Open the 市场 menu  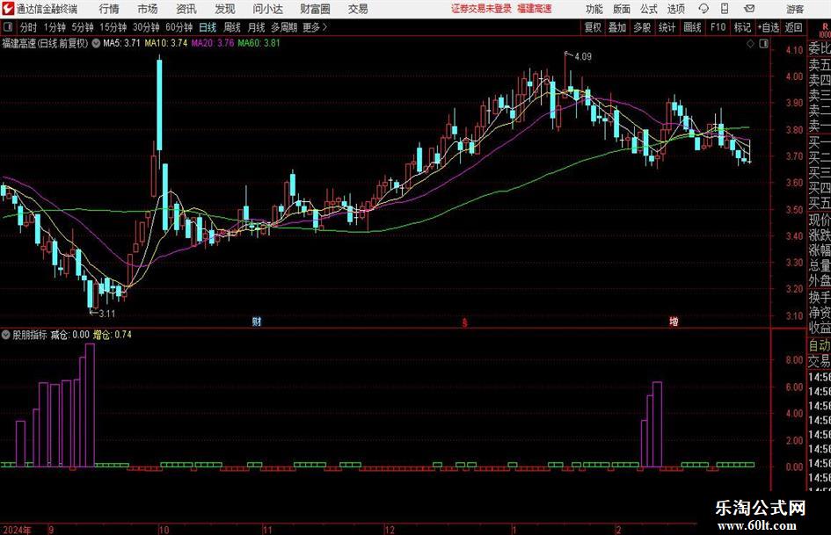coord(148,9)
